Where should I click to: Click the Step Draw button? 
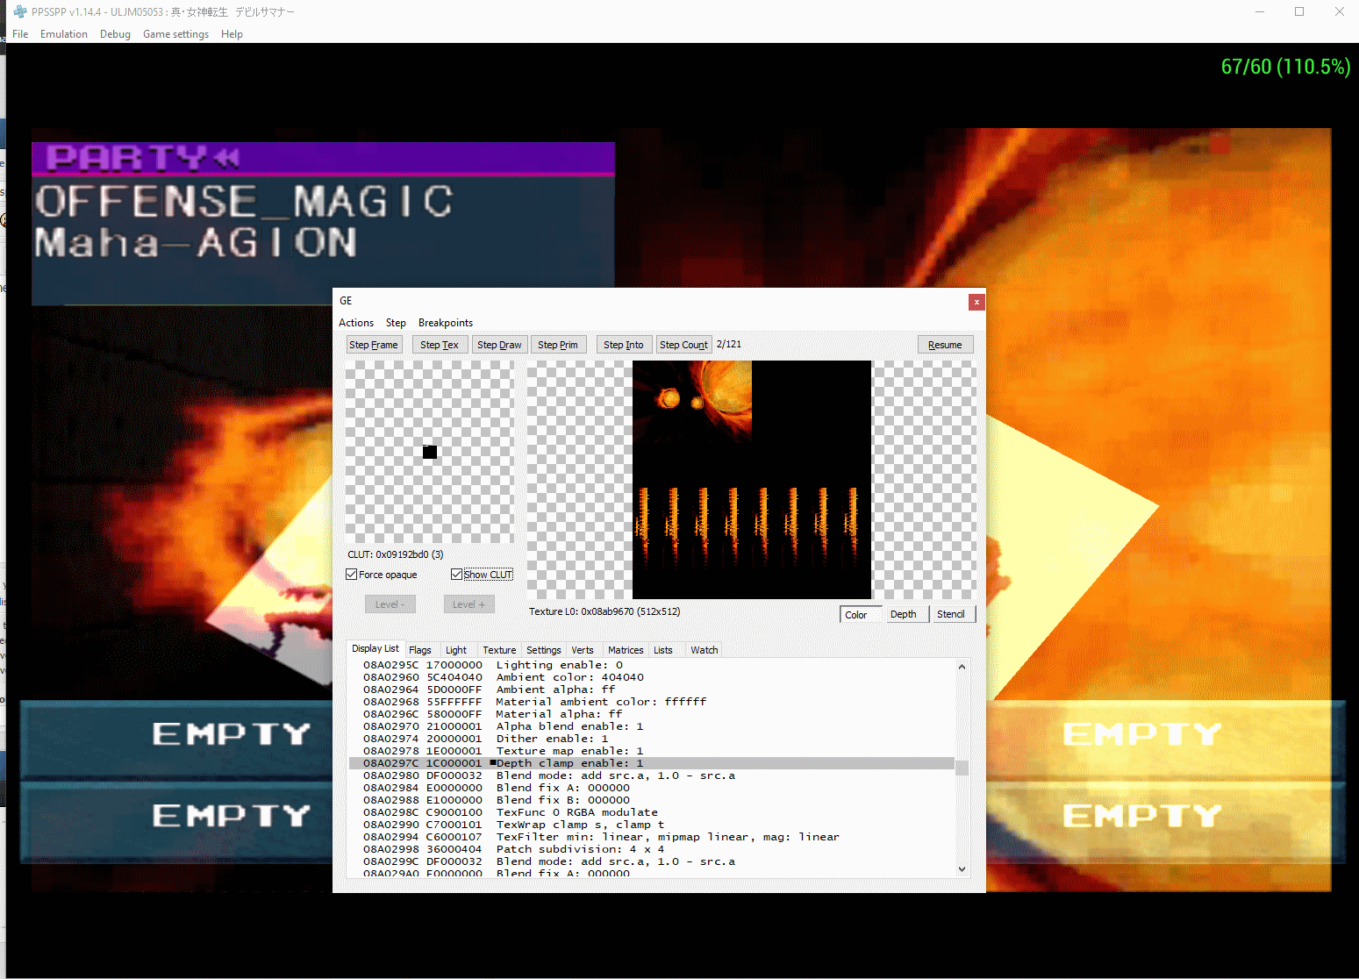(500, 345)
